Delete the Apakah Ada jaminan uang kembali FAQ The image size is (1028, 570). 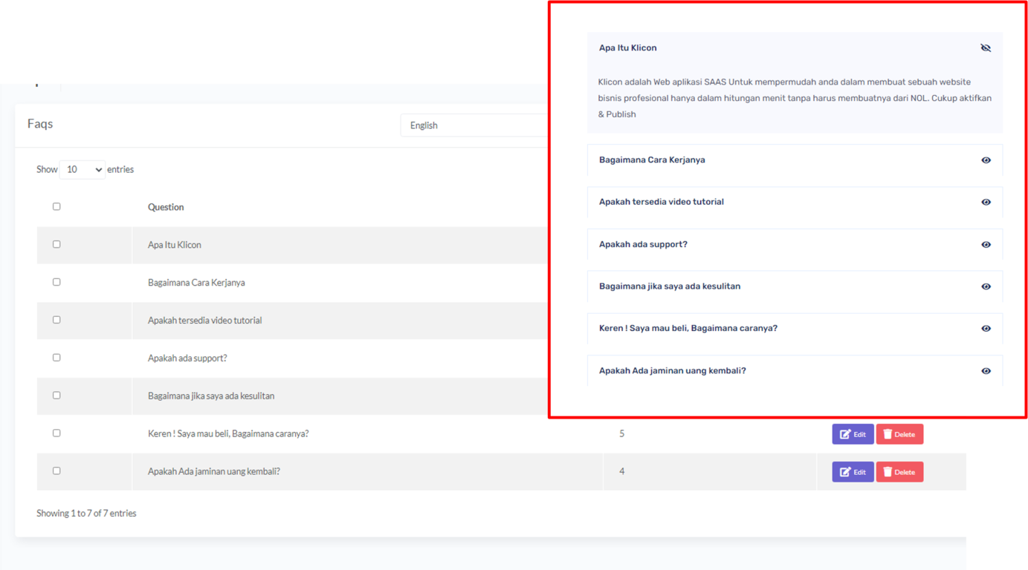pos(899,472)
